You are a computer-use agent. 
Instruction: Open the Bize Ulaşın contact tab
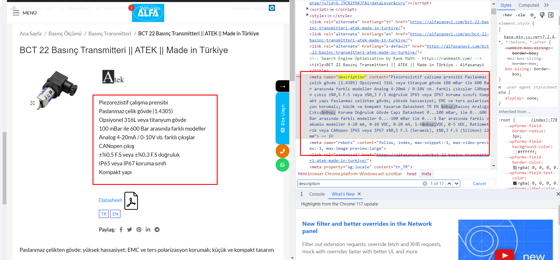click(x=282, y=118)
